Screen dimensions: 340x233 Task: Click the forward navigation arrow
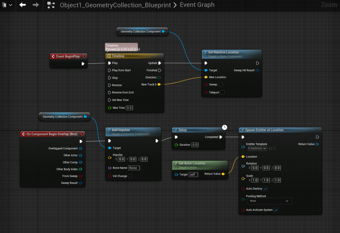[x=36, y=5]
